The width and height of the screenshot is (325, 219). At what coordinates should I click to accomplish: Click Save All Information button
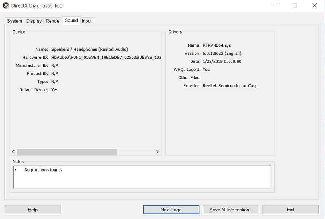(230, 210)
